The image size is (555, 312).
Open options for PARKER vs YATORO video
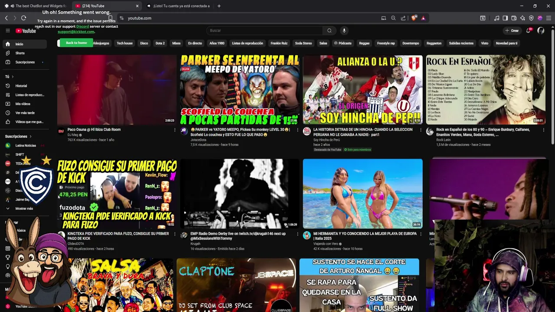tap(297, 130)
